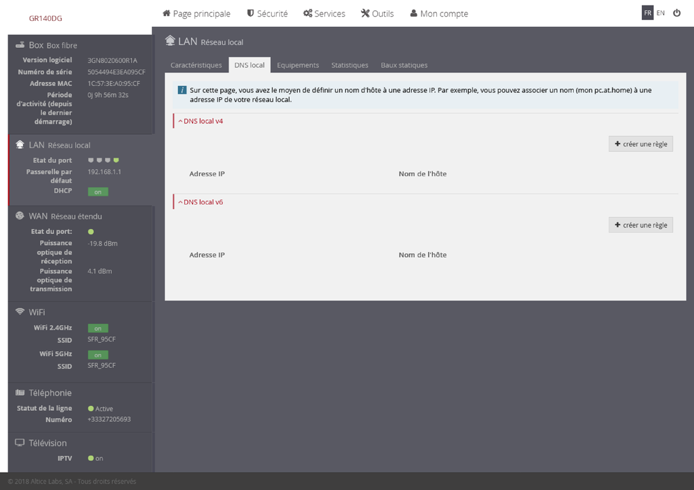Screen dimensions: 694x490
Task: Switch language to EN
Action: (x=661, y=13)
